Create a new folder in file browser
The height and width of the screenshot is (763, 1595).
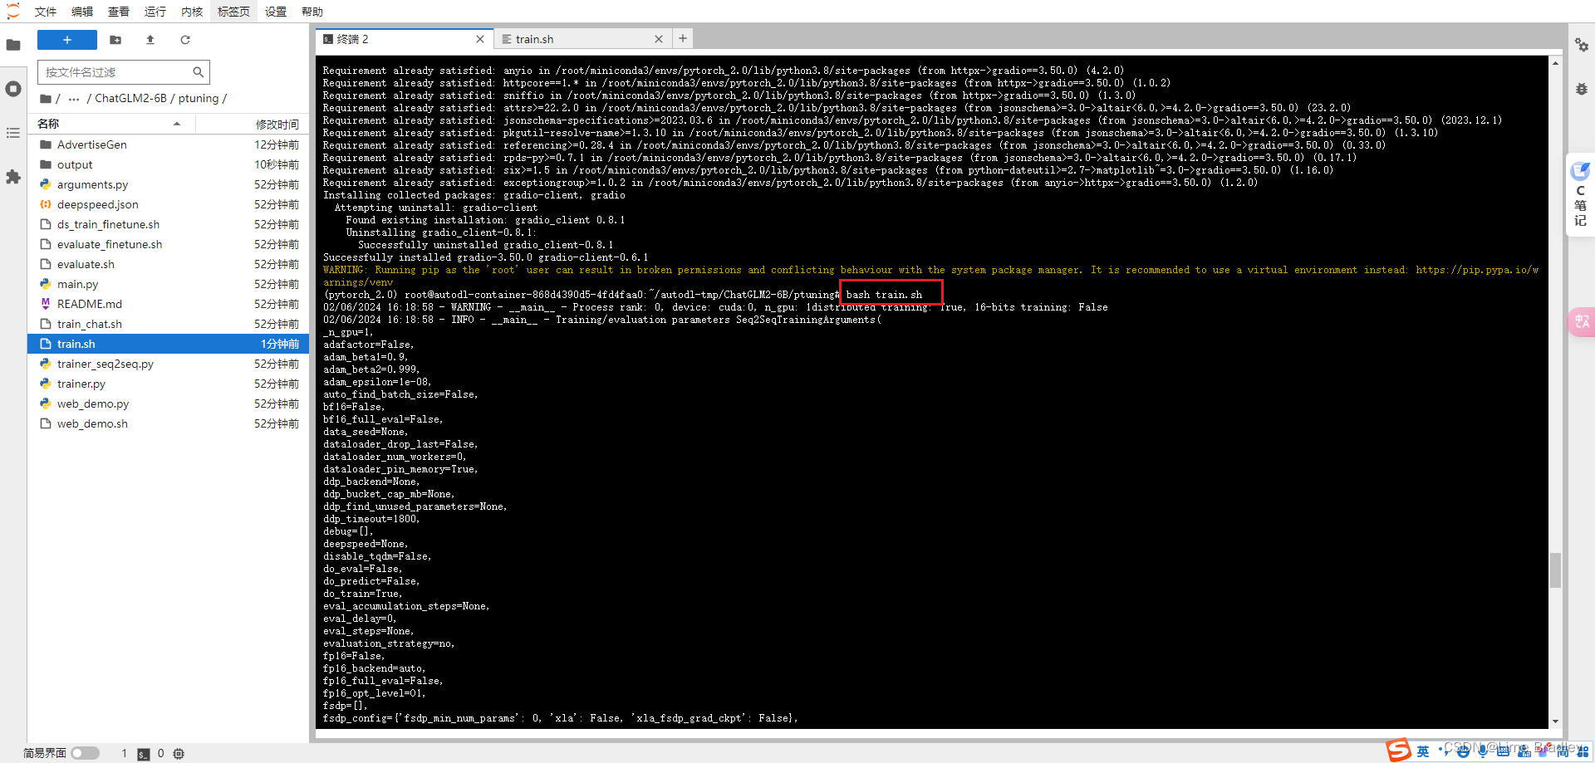(115, 40)
